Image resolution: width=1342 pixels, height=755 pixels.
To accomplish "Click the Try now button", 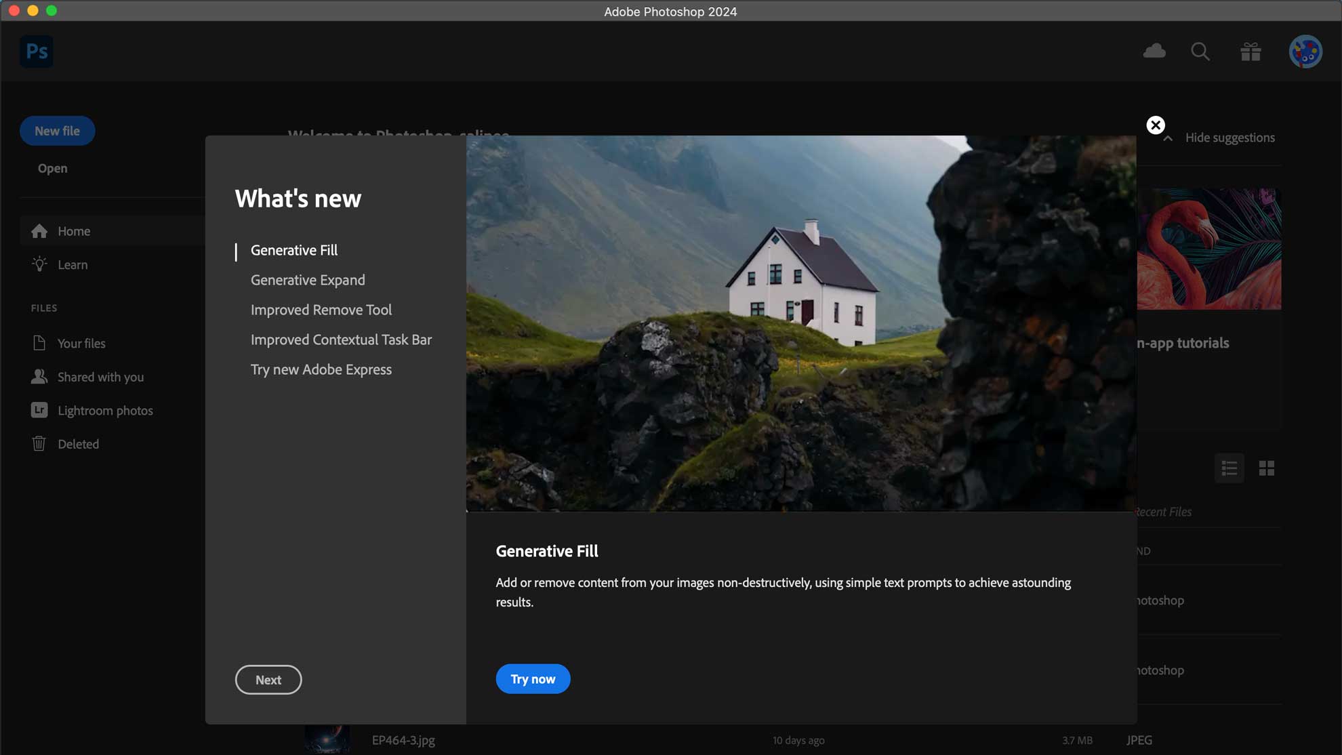I will 533,679.
